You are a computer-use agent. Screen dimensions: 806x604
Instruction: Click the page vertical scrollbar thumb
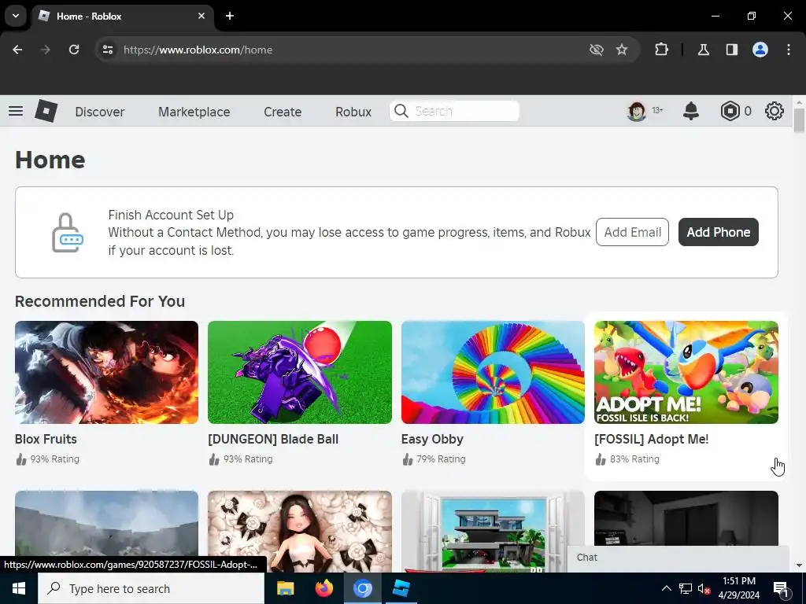(x=799, y=120)
